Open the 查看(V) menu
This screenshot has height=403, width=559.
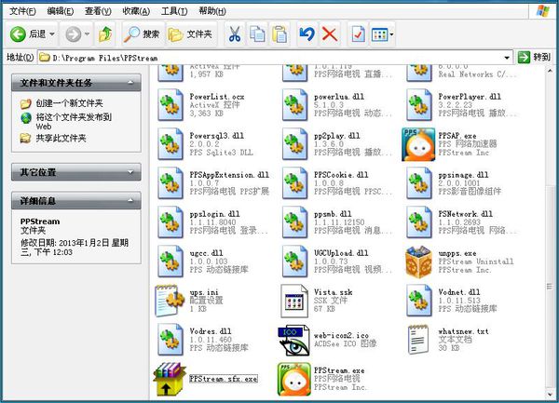tap(99, 10)
